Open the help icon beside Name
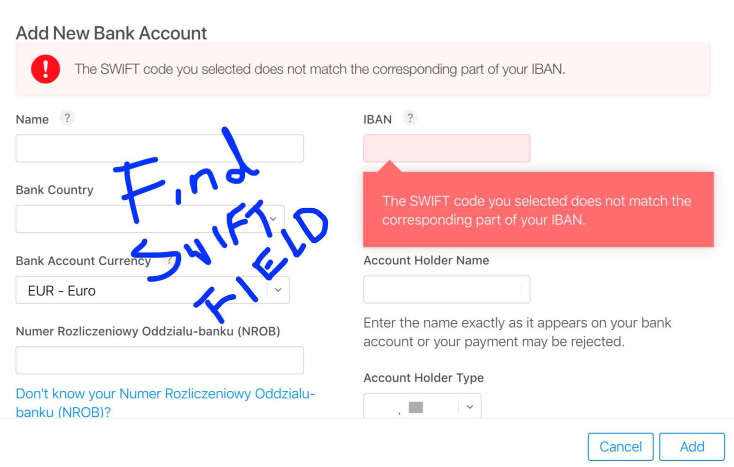Screen dimensions: 734x467 (x=67, y=118)
